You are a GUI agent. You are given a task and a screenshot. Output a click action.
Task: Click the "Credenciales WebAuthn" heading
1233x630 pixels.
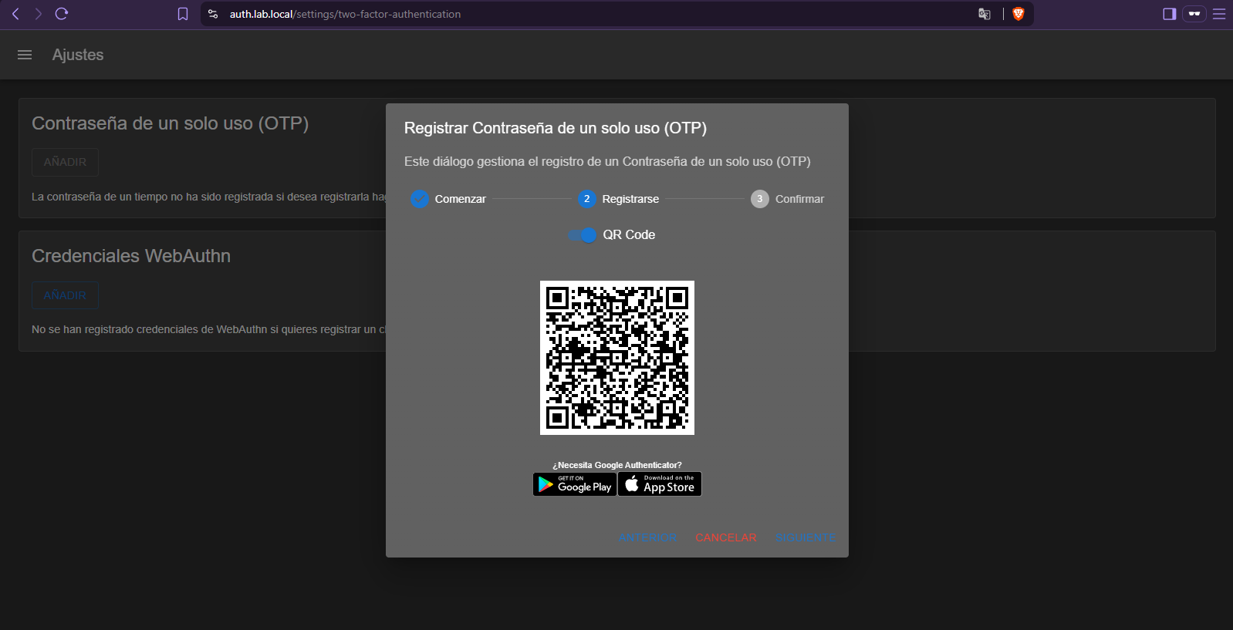pyautogui.click(x=131, y=256)
